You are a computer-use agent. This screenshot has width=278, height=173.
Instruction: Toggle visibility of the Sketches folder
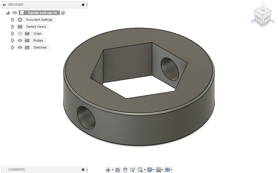20,47
